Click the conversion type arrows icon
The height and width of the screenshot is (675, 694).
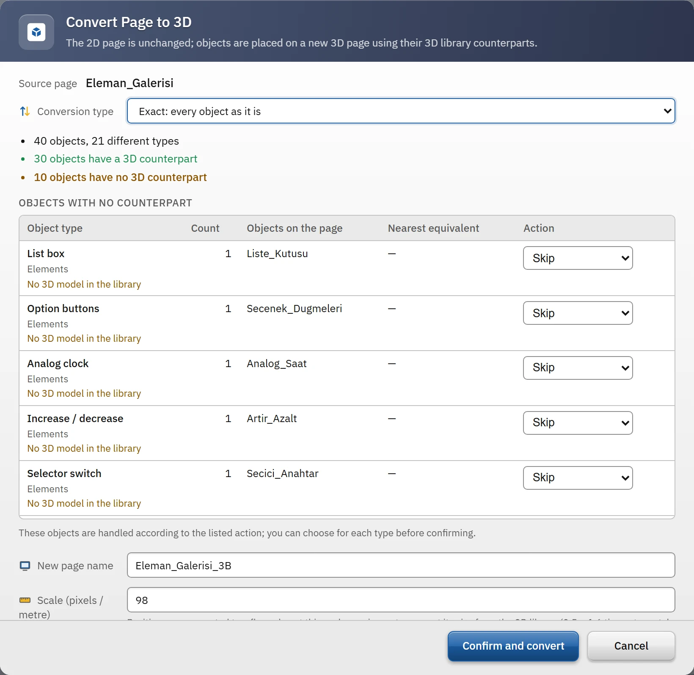tap(25, 111)
